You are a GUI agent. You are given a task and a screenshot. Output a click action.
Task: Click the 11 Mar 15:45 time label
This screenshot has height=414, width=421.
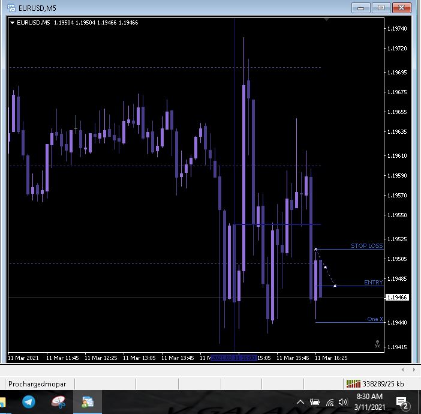293,358
